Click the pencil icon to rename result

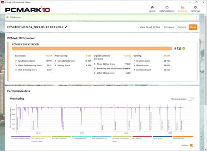pos(66,27)
